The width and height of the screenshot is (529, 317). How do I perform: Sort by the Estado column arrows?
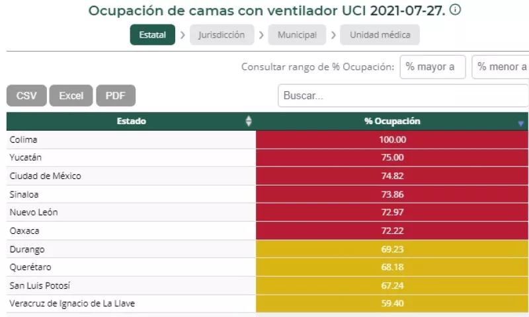249,122
